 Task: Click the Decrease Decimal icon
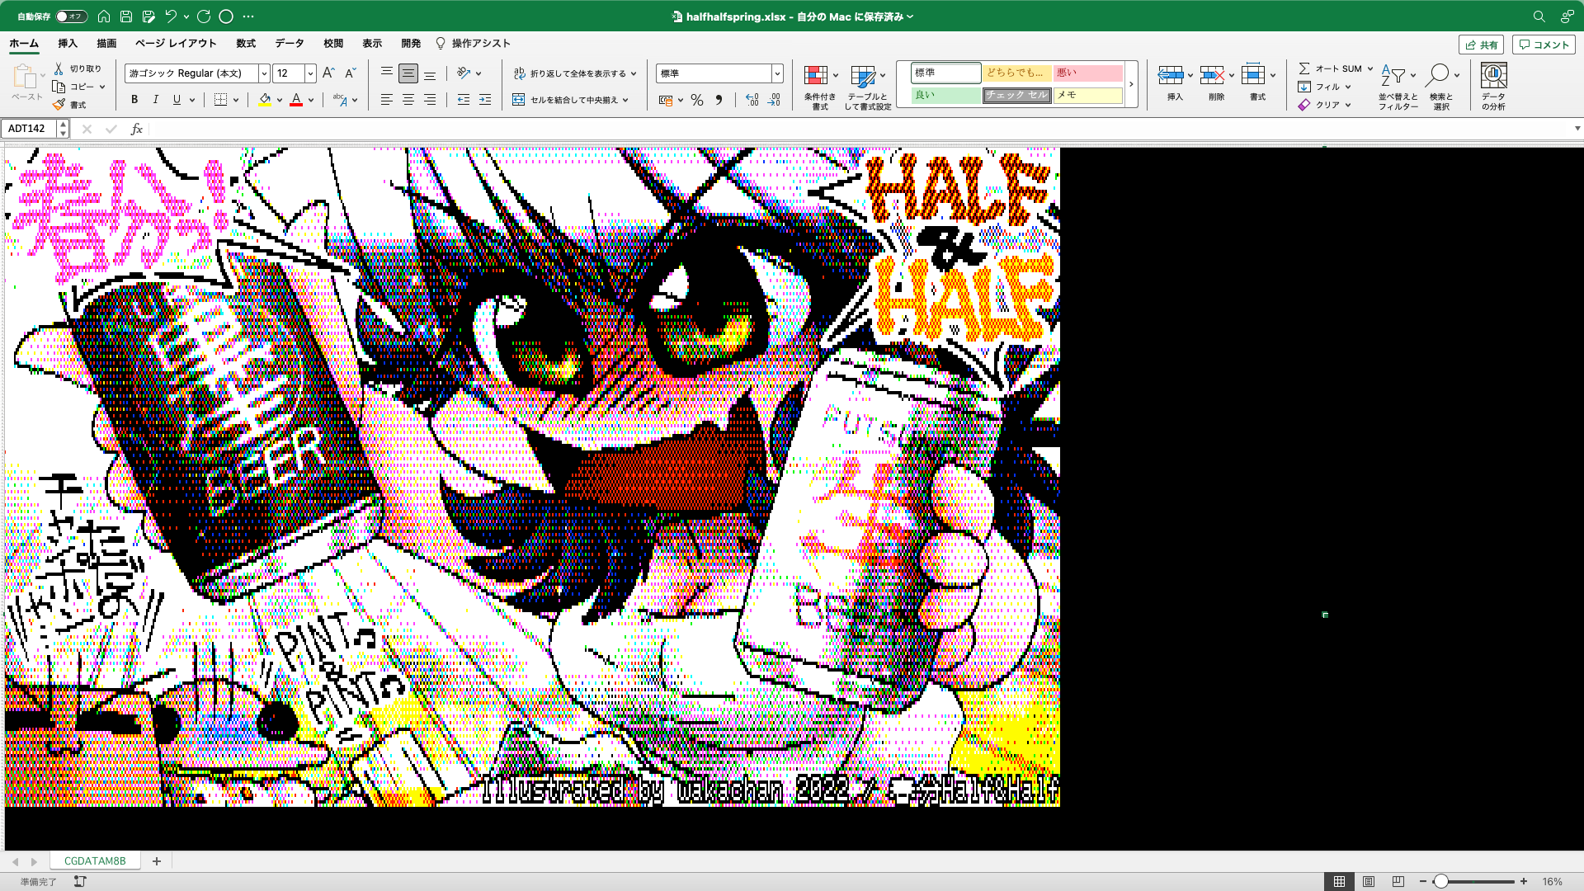[x=774, y=100]
